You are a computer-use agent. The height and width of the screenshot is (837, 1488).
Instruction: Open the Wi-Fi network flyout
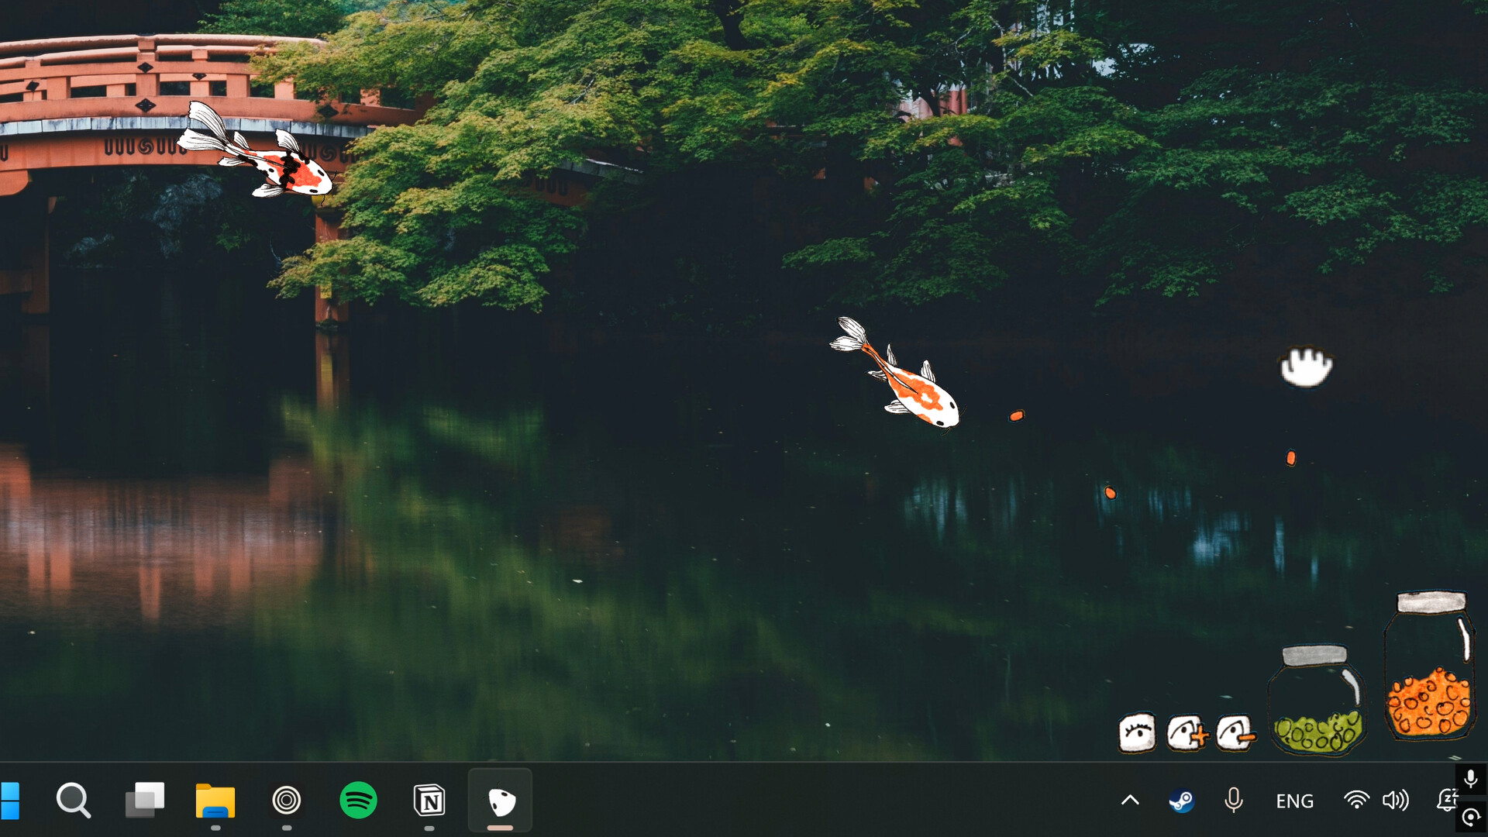coord(1356,801)
